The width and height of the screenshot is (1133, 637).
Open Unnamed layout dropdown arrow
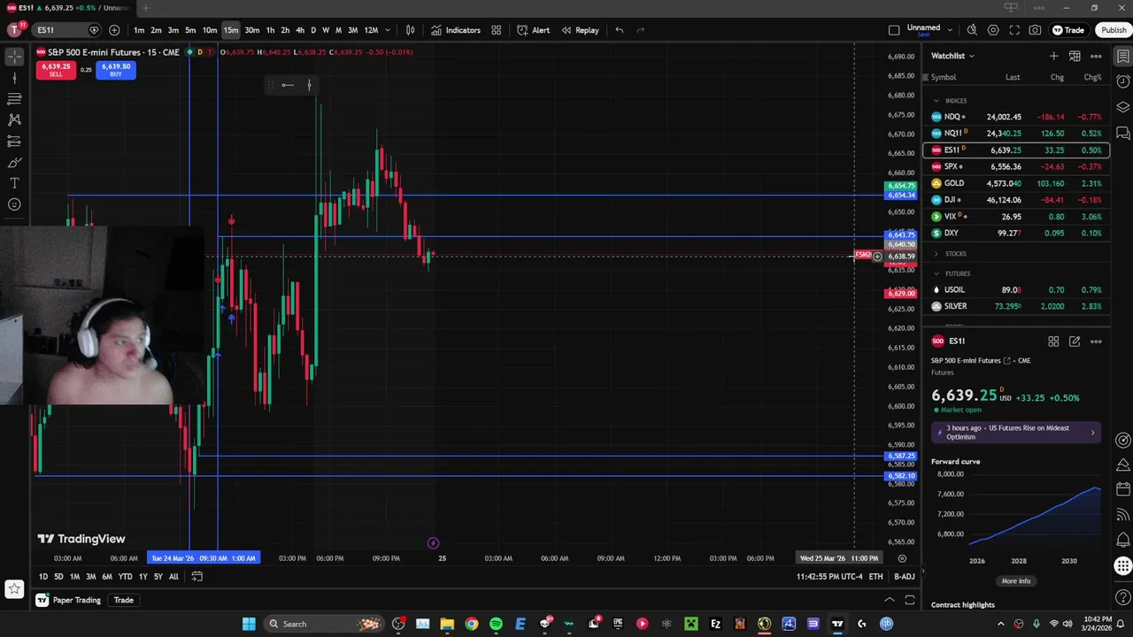pyautogui.click(x=950, y=29)
